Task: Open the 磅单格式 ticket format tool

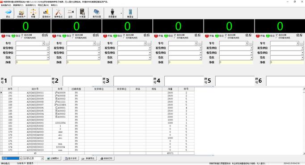Action: tap(58, 13)
